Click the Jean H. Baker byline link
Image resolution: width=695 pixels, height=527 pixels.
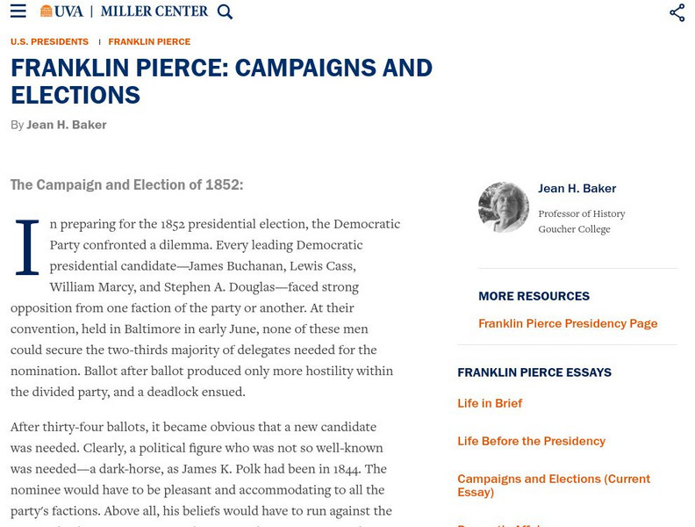[67, 125]
